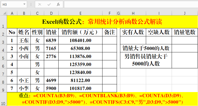Select the cell containing '小李'

tap(24, 88)
